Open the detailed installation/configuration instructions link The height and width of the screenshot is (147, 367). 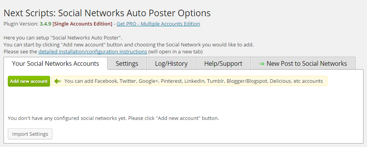click(x=93, y=51)
